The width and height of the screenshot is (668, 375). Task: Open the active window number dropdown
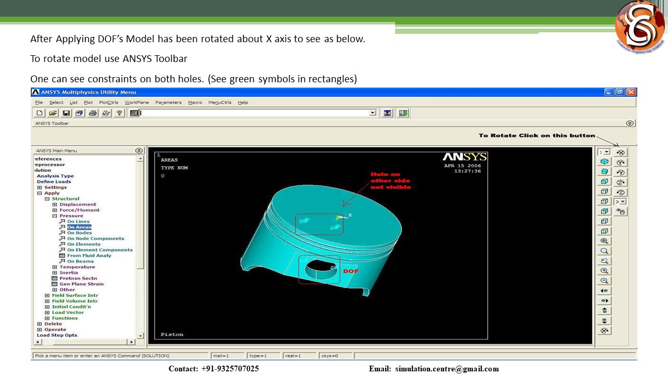point(607,152)
